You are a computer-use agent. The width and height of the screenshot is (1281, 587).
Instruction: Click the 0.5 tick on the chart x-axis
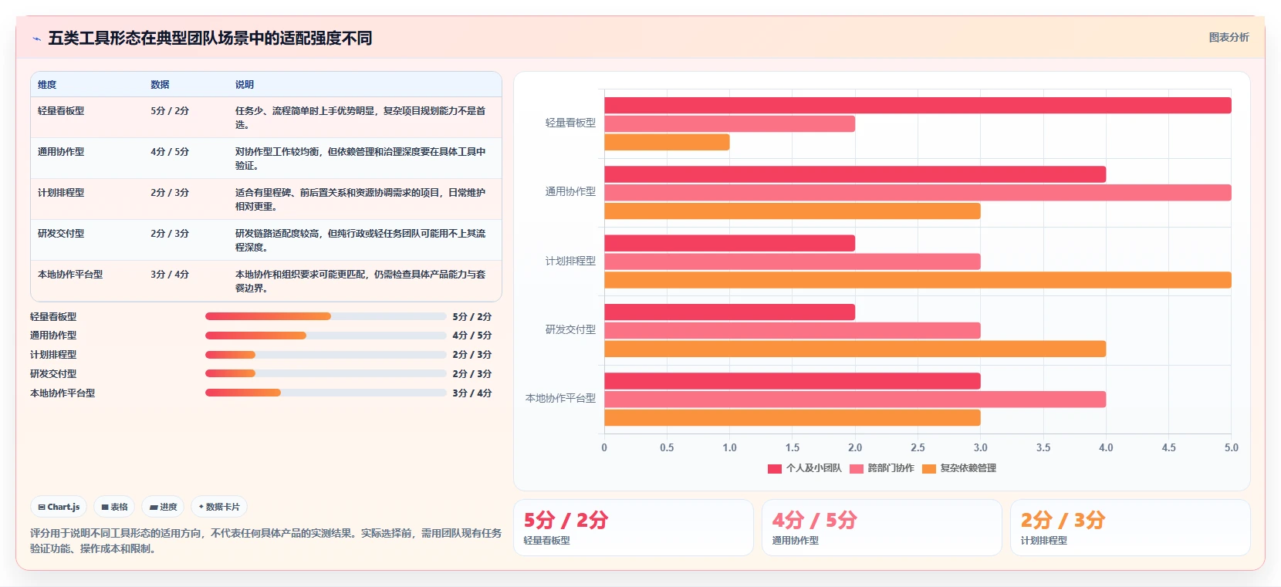[667, 447]
